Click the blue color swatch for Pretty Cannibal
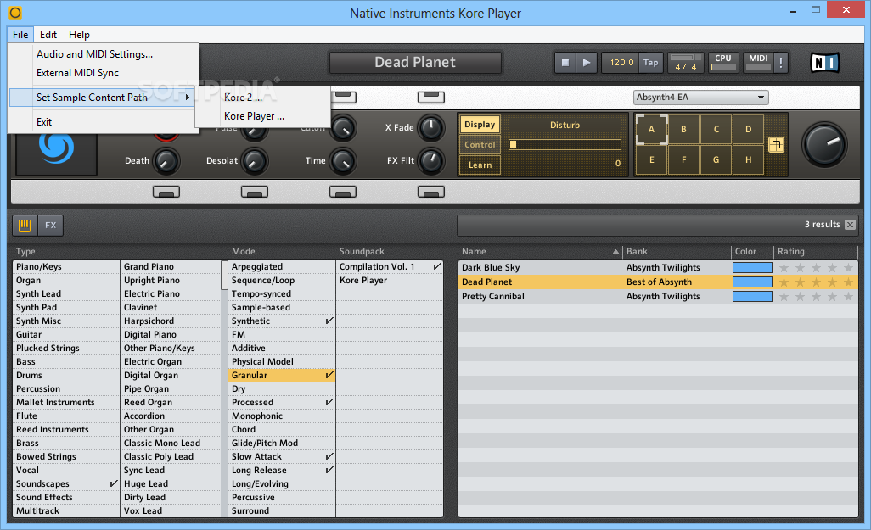 pos(752,296)
